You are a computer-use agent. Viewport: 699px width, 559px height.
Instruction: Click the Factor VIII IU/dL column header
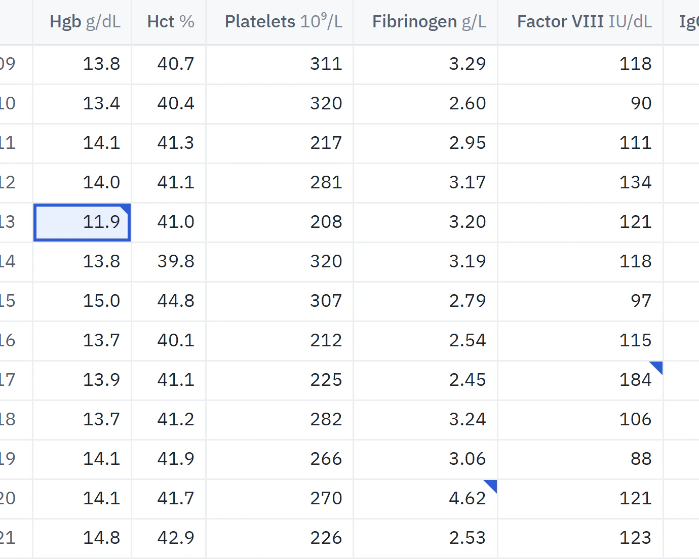click(580, 22)
